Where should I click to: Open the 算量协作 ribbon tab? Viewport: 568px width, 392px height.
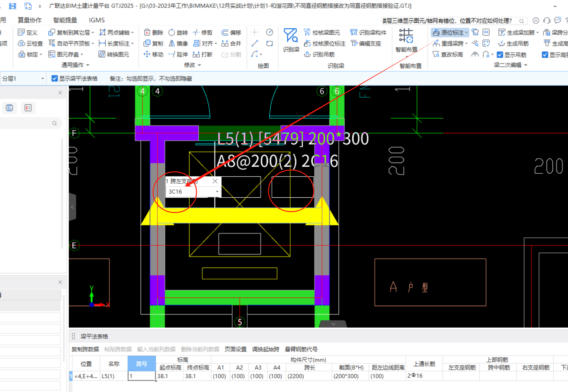[29, 20]
